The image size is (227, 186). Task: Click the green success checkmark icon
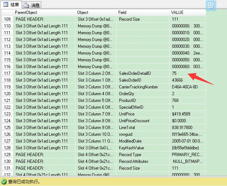tap(4, 181)
